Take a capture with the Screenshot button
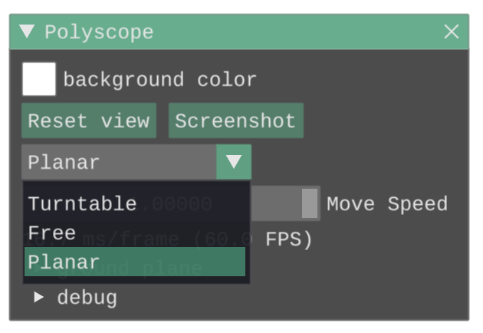The height and width of the screenshot is (333, 483). (235, 121)
